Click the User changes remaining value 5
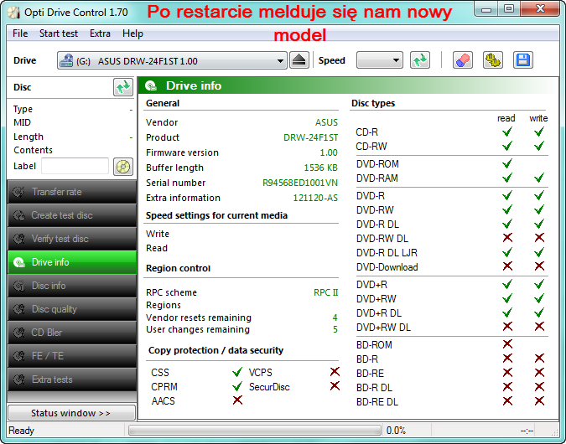 [x=335, y=330]
